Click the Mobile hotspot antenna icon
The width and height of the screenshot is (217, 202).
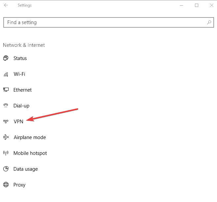(x=6, y=153)
